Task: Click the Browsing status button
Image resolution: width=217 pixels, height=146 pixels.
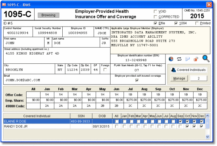Action: click(x=49, y=15)
